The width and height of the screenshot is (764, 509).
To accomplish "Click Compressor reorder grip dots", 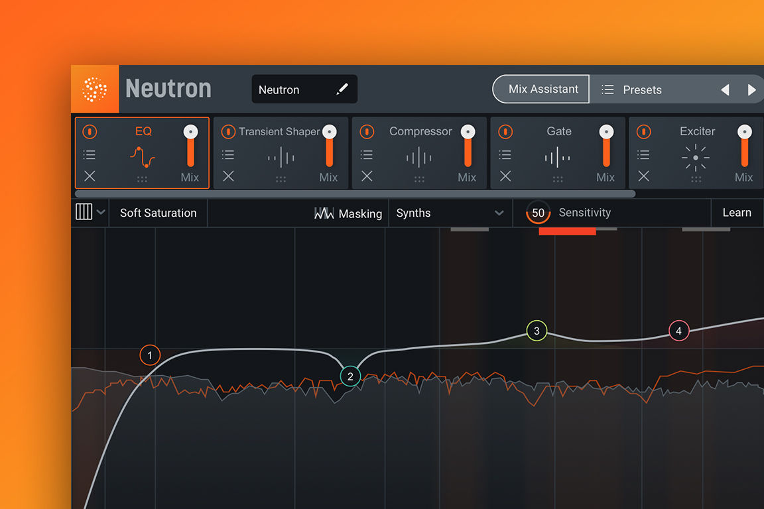I will click(419, 179).
